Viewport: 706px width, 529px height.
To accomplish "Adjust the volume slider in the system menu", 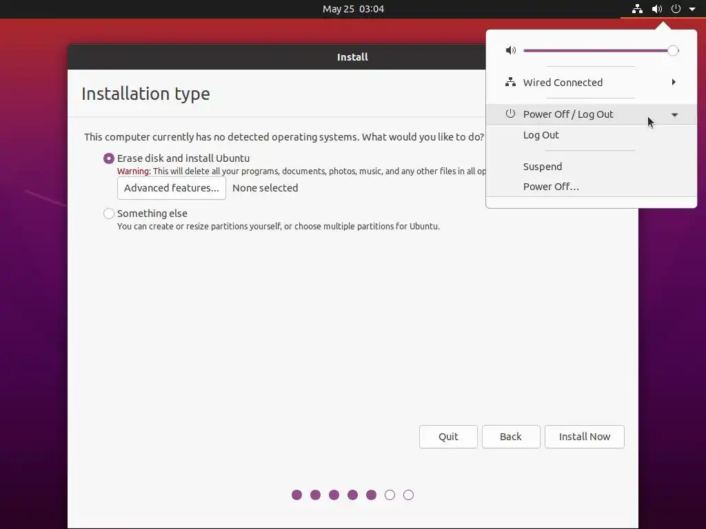I will (x=601, y=50).
